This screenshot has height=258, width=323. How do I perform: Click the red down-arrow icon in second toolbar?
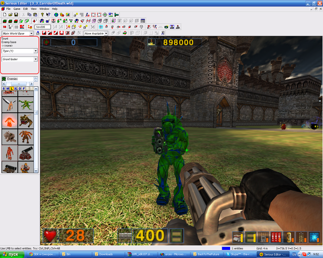pos(35,21)
